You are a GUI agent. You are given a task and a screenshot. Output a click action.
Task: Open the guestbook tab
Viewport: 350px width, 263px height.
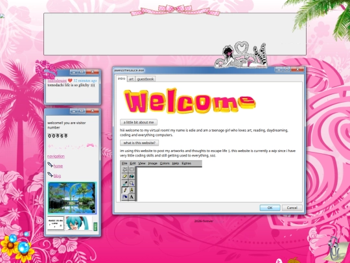point(145,79)
